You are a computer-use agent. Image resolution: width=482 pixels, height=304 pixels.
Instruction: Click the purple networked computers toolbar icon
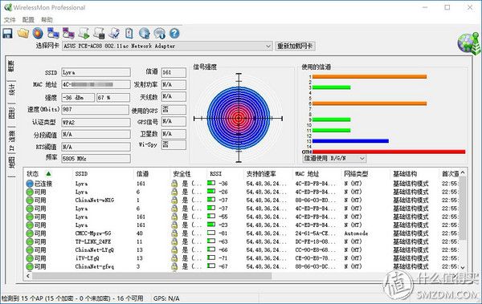click(x=68, y=33)
